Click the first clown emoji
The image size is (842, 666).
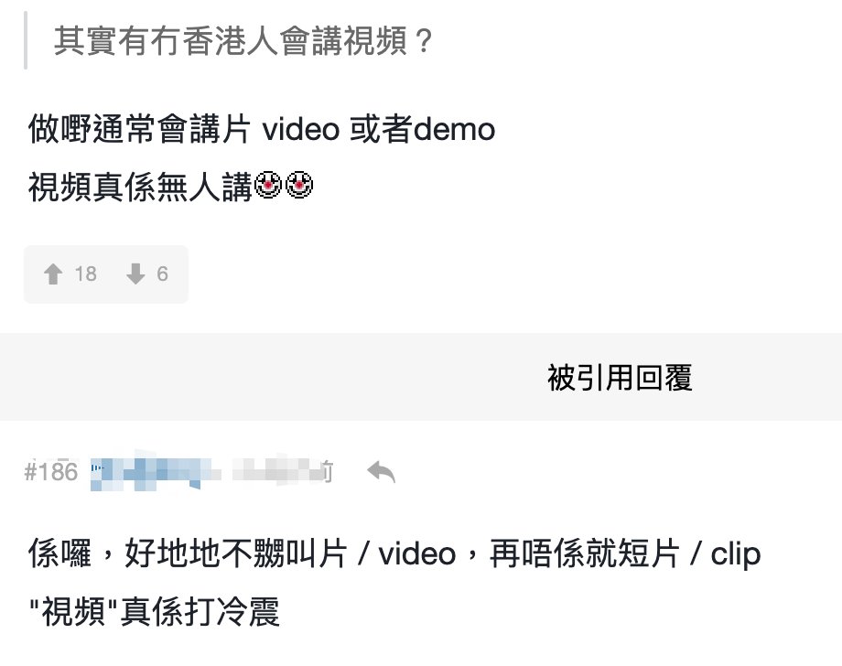pyautogui.click(x=268, y=185)
